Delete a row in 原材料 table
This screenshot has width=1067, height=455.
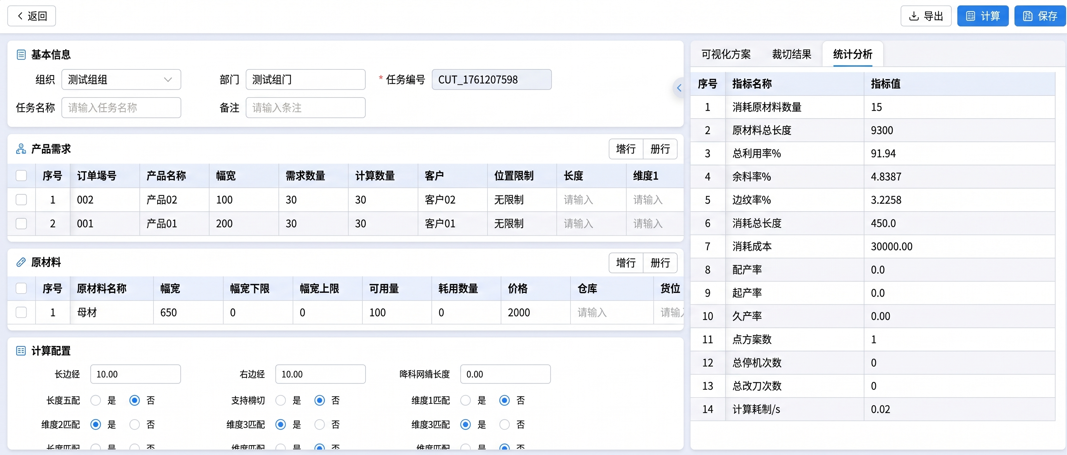click(660, 262)
